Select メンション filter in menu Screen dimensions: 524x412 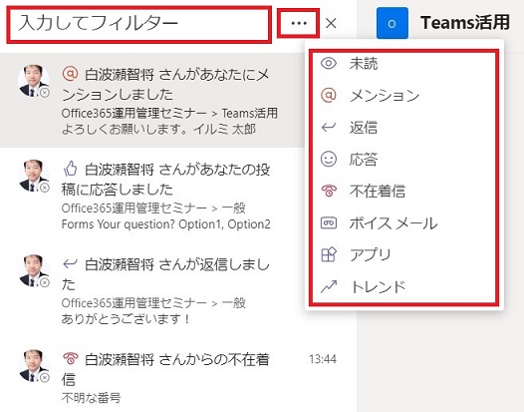coord(403,96)
